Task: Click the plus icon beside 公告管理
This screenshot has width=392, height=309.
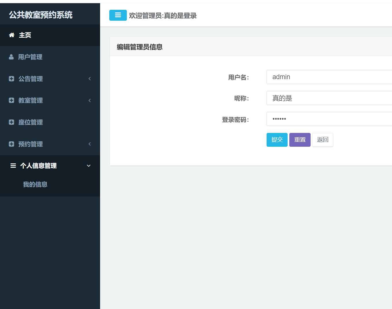Action: click(12, 79)
